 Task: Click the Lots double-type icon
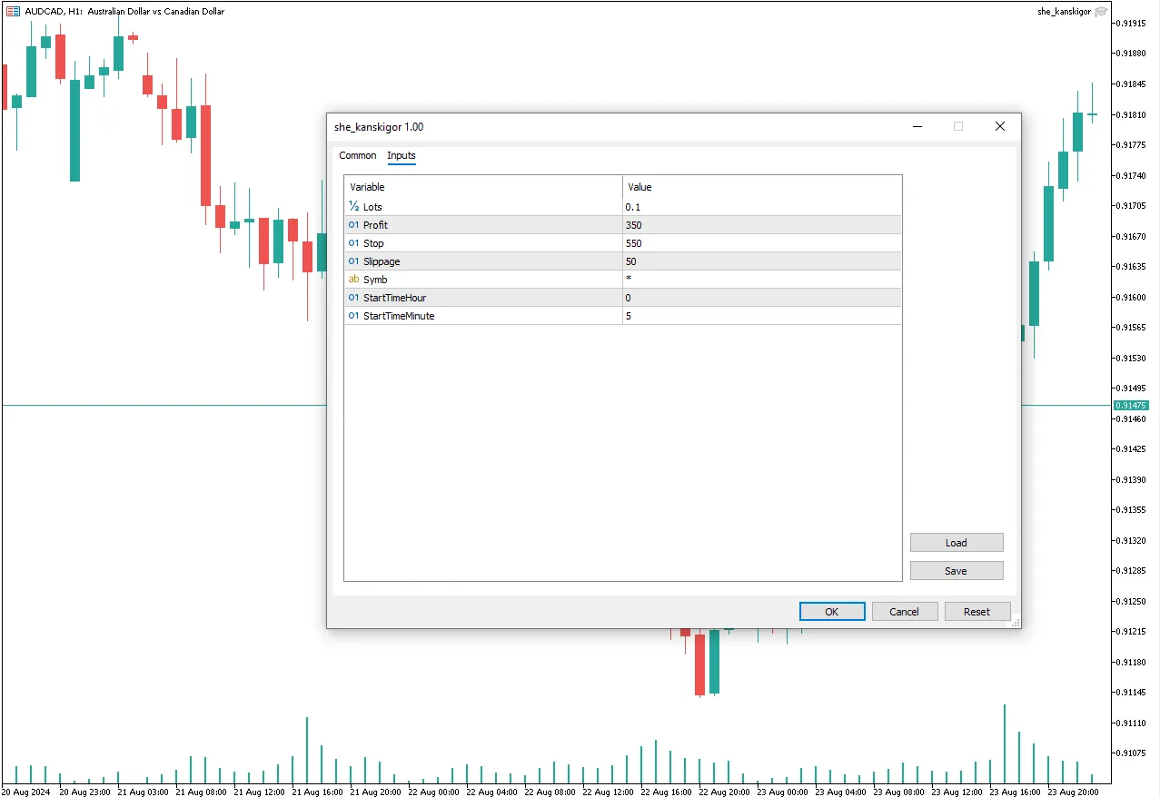(354, 207)
